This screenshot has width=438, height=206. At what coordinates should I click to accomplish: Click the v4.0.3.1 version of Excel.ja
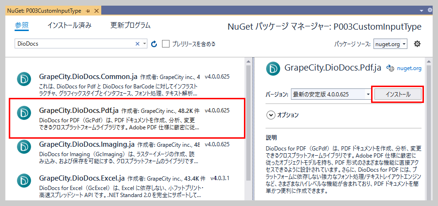[x=220, y=178]
